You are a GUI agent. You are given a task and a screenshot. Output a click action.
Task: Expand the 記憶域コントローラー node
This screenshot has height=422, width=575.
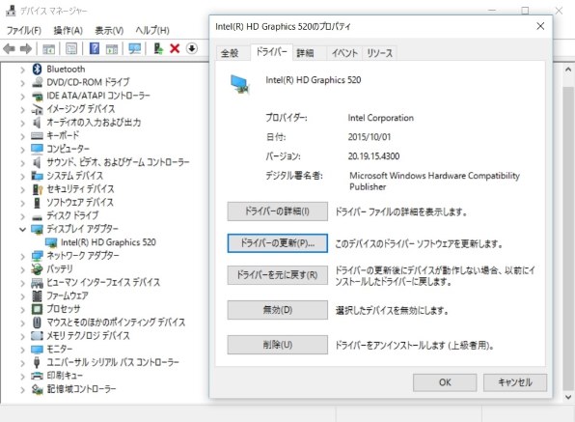click(x=22, y=389)
